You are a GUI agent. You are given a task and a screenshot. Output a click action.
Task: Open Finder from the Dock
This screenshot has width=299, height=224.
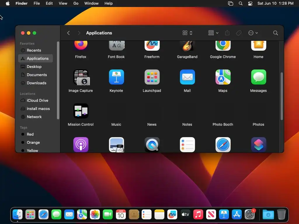(x=18, y=214)
